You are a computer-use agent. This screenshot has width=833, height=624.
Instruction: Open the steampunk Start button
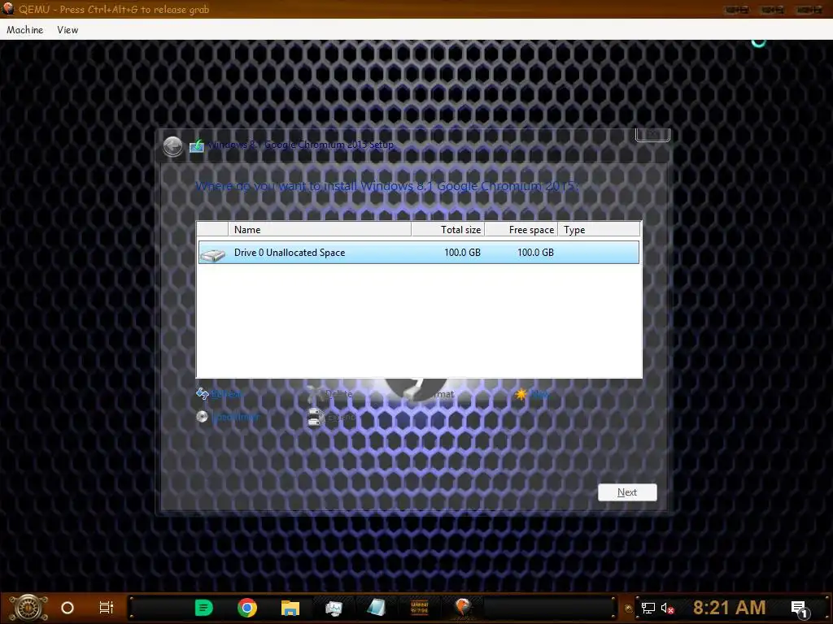28,608
